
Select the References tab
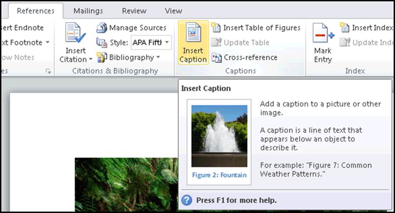tap(36, 11)
